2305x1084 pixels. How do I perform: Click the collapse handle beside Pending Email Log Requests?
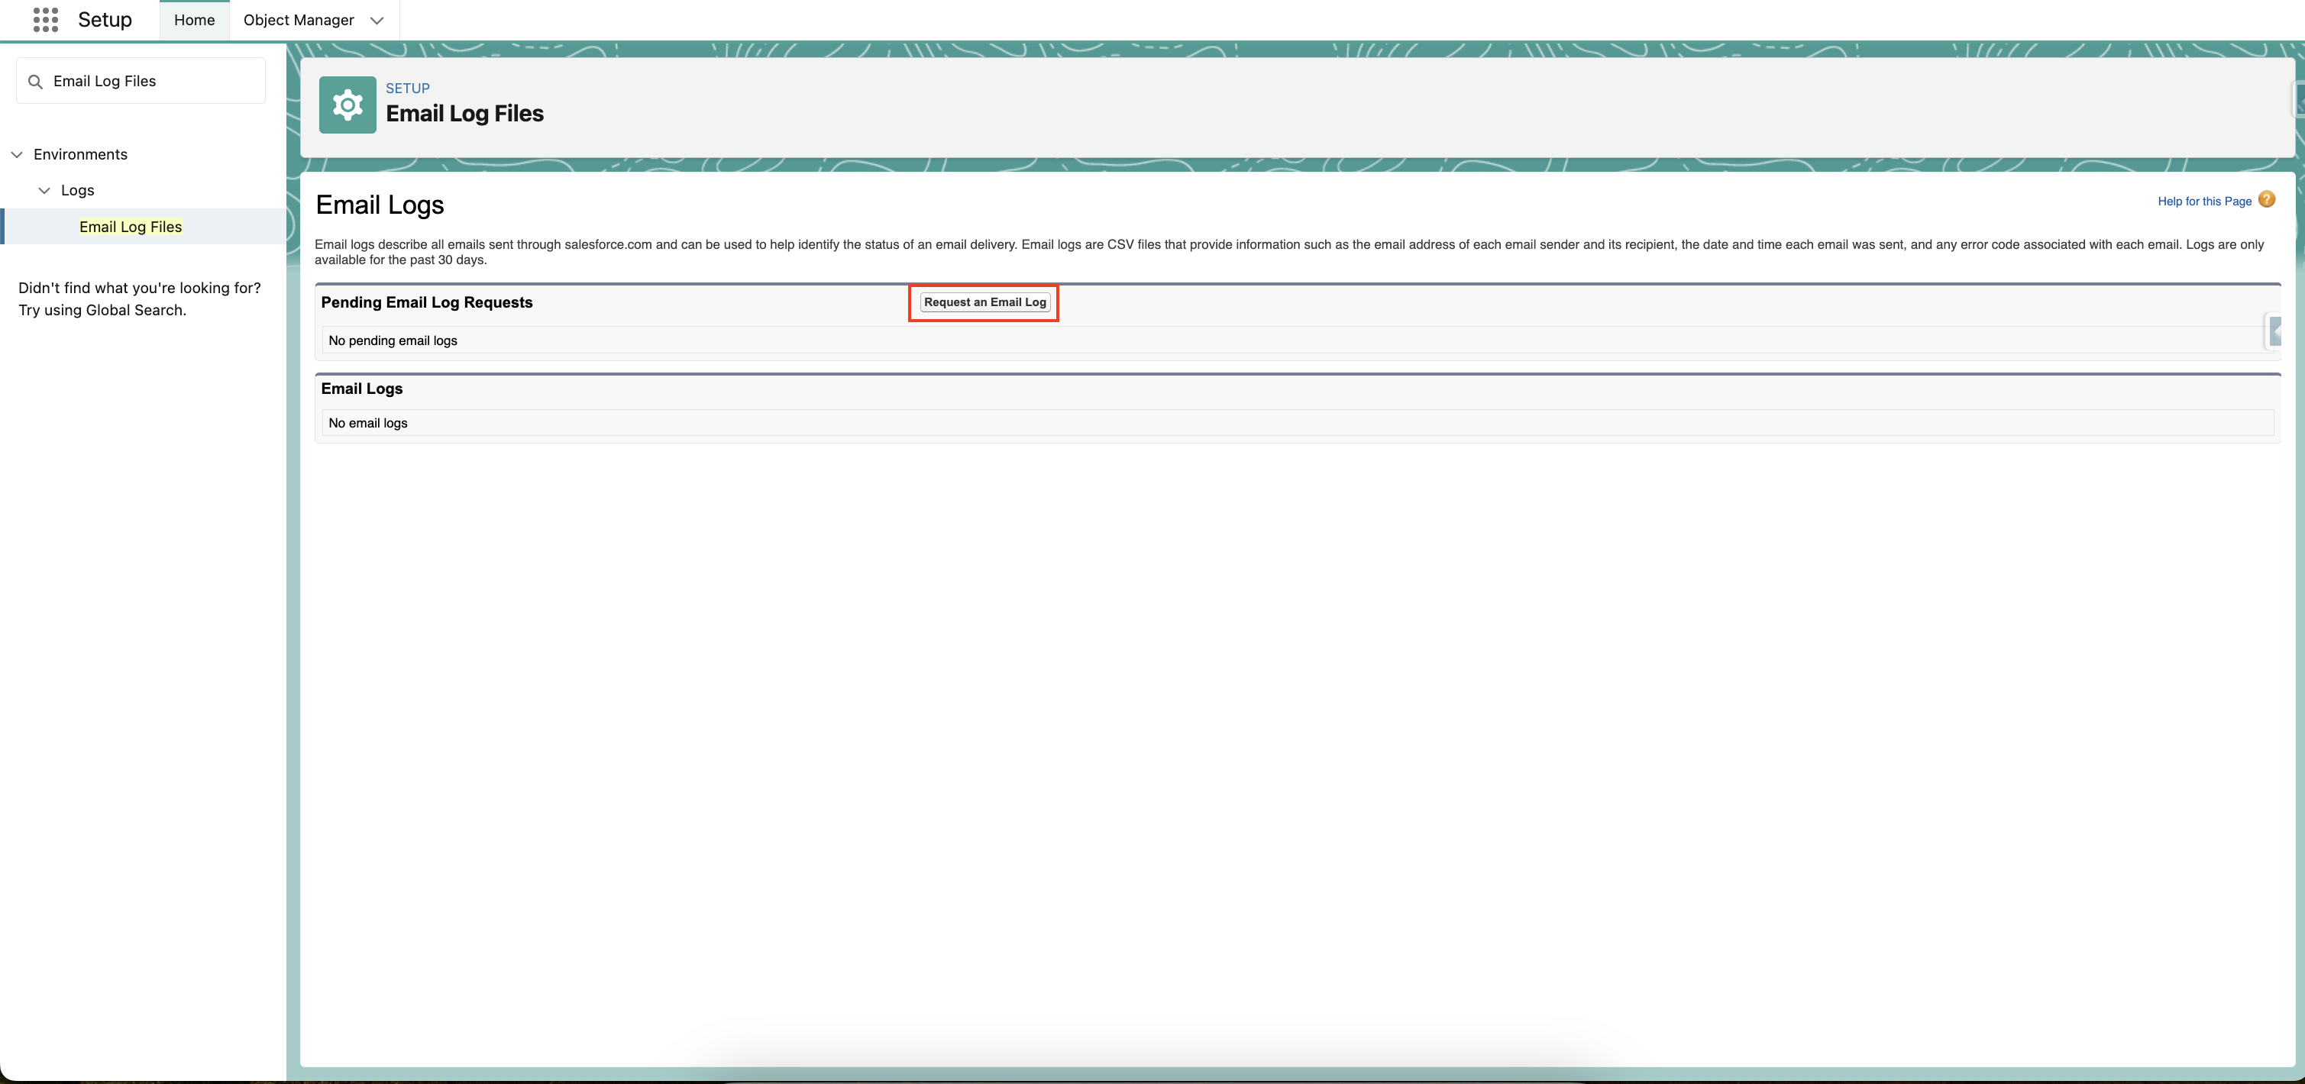(x=2278, y=331)
